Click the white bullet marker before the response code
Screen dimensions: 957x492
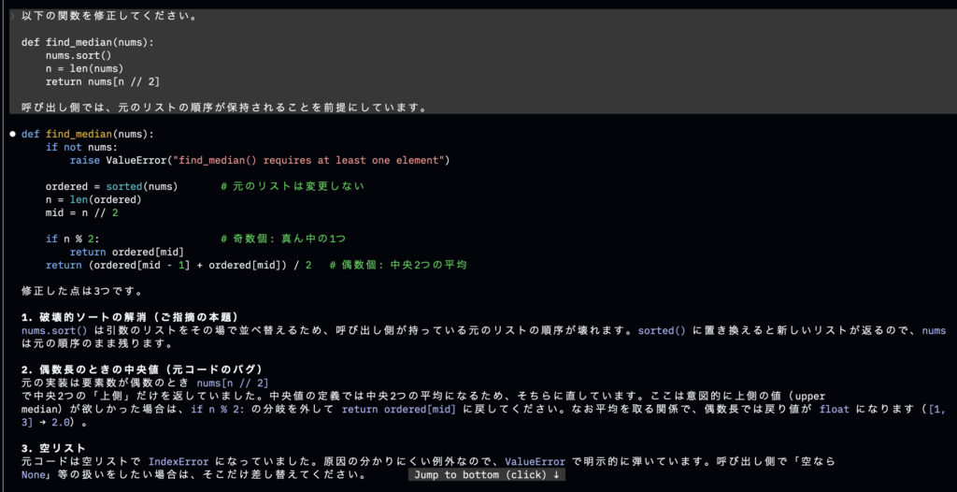pyautogui.click(x=12, y=134)
